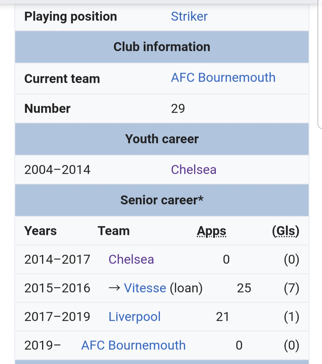Image resolution: width=322 pixels, height=364 pixels.
Task: Click the Senior career section header
Action: coord(162,200)
